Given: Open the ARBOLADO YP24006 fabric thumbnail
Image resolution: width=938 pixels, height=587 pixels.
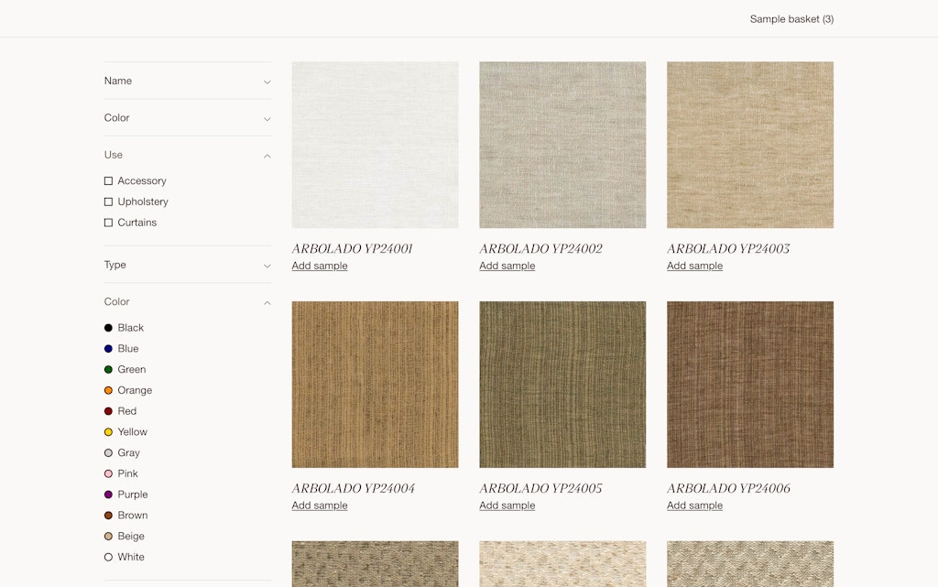Looking at the screenshot, I should pos(749,385).
